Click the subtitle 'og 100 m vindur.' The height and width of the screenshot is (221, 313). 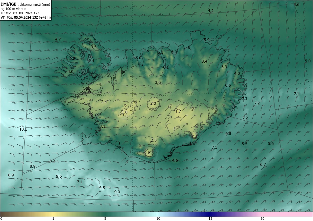[13, 9]
